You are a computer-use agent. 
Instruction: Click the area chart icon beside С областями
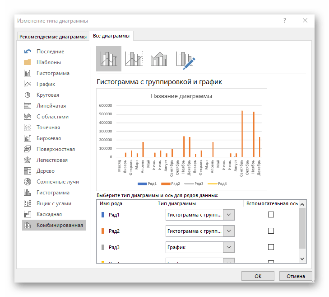[x=28, y=117]
